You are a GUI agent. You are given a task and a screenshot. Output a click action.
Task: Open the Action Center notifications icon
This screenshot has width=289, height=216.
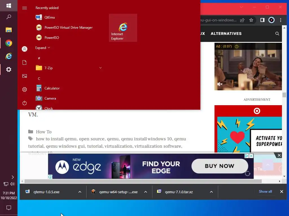[x=9, y=208]
